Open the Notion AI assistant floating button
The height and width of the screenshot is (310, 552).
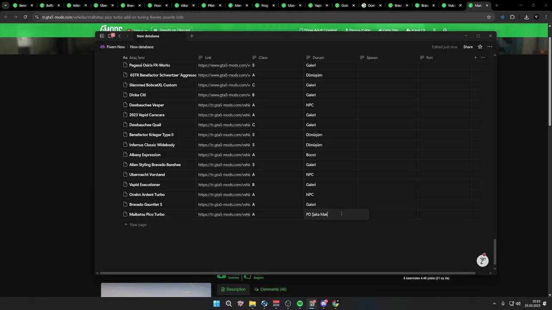click(483, 261)
